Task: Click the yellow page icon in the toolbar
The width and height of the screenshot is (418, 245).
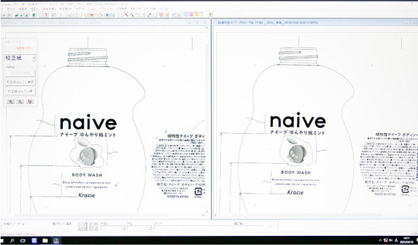Action: pos(197,14)
